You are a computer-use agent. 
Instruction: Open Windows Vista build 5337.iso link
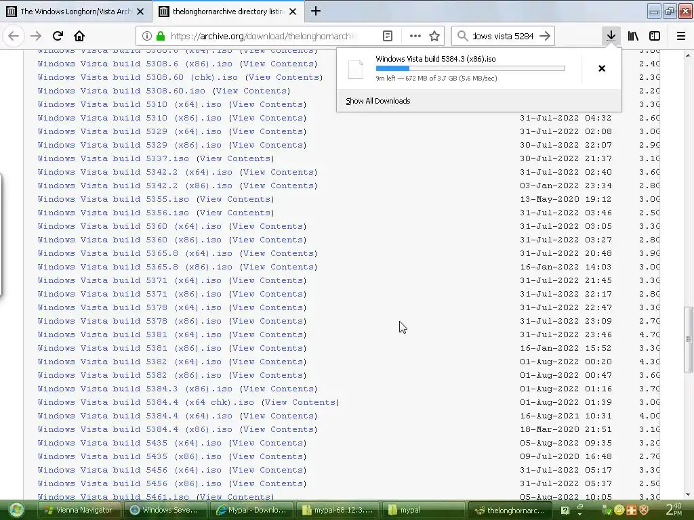point(113,158)
